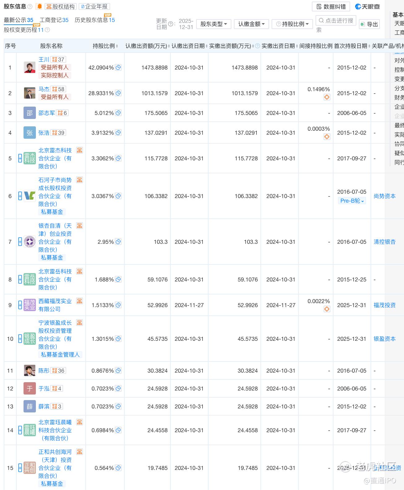The height and width of the screenshot is (490, 404).
Task: Open the Pre-B轮 funding round dropdown
Action: [352, 201]
